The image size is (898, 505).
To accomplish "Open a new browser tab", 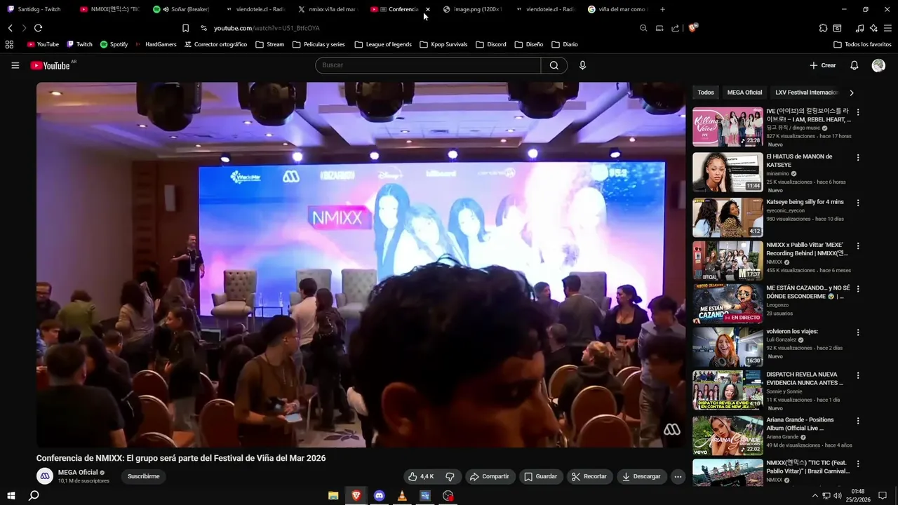I will [x=663, y=9].
